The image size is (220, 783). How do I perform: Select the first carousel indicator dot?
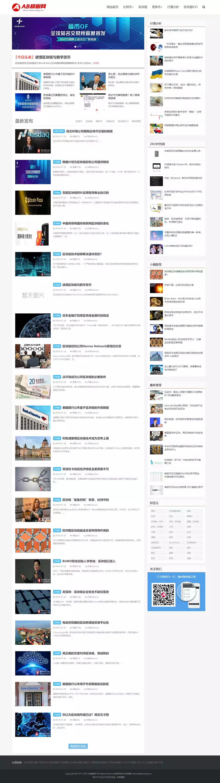pyautogui.click(x=75, y=47)
